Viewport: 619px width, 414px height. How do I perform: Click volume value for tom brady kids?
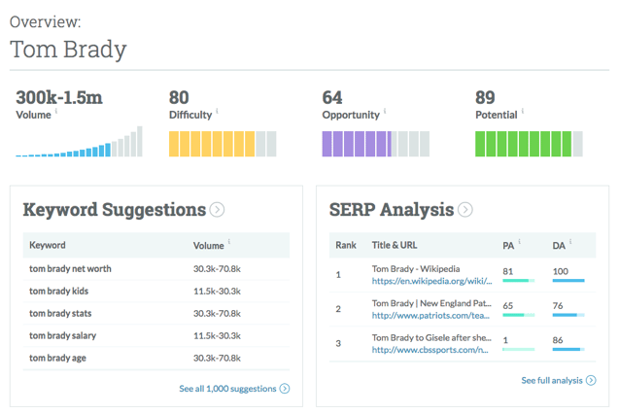point(217,292)
